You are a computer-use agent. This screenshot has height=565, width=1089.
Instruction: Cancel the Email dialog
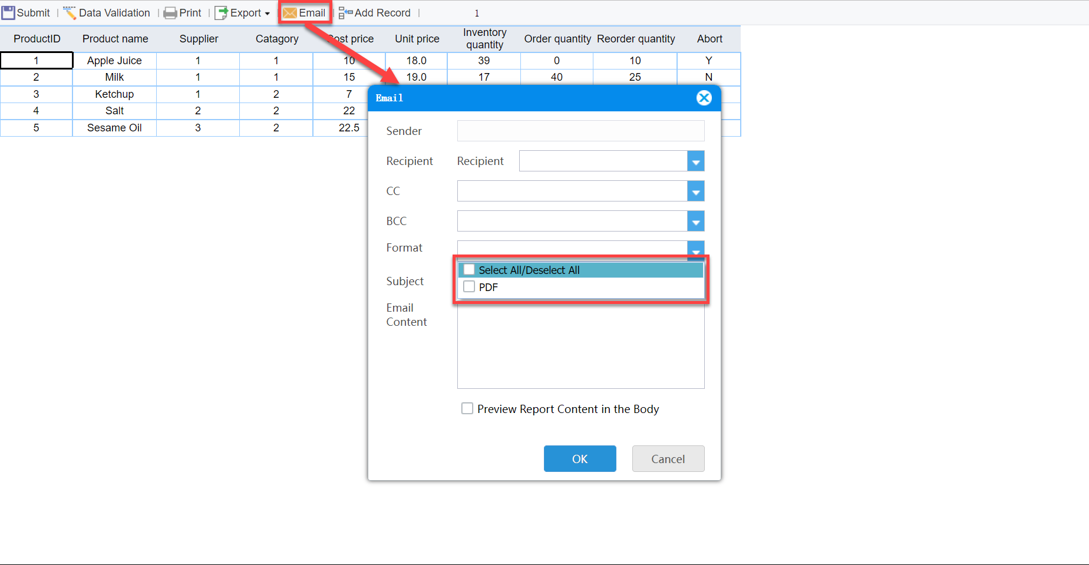(668, 458)
